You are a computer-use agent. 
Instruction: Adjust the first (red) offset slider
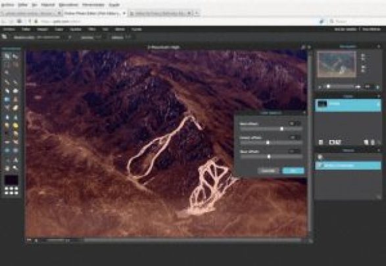pos(281,129)
